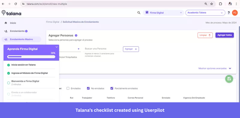The image size is (240, 118).
Task: Click the Firma Digital breadcrumb
Action: tap(53, 22)
